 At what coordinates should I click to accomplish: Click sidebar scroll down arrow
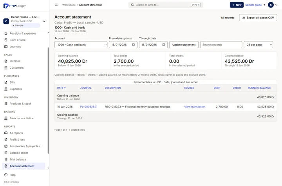click(x=48, y=168)
